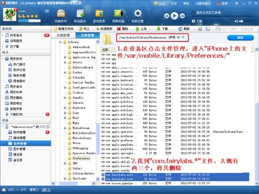Click the 下载 download toolbar button

click(x=162, y=29)
